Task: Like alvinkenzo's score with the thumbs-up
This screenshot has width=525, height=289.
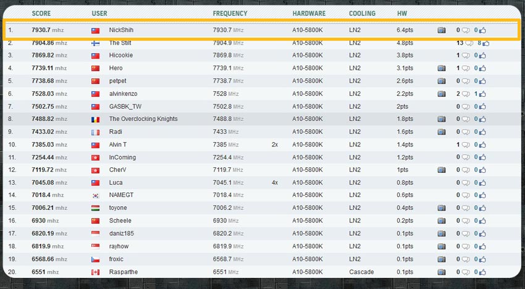Action: point(482,94)
